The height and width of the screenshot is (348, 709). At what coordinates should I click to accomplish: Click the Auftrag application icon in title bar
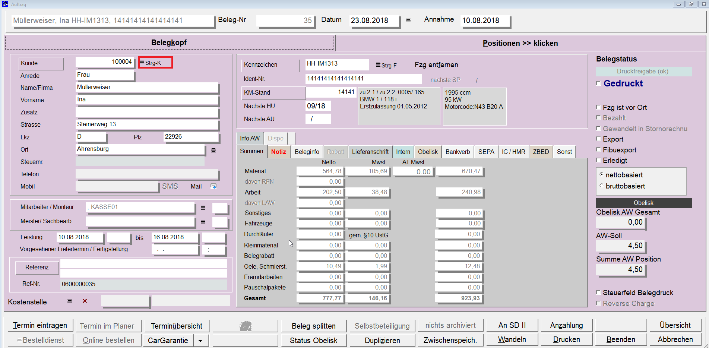5,4
